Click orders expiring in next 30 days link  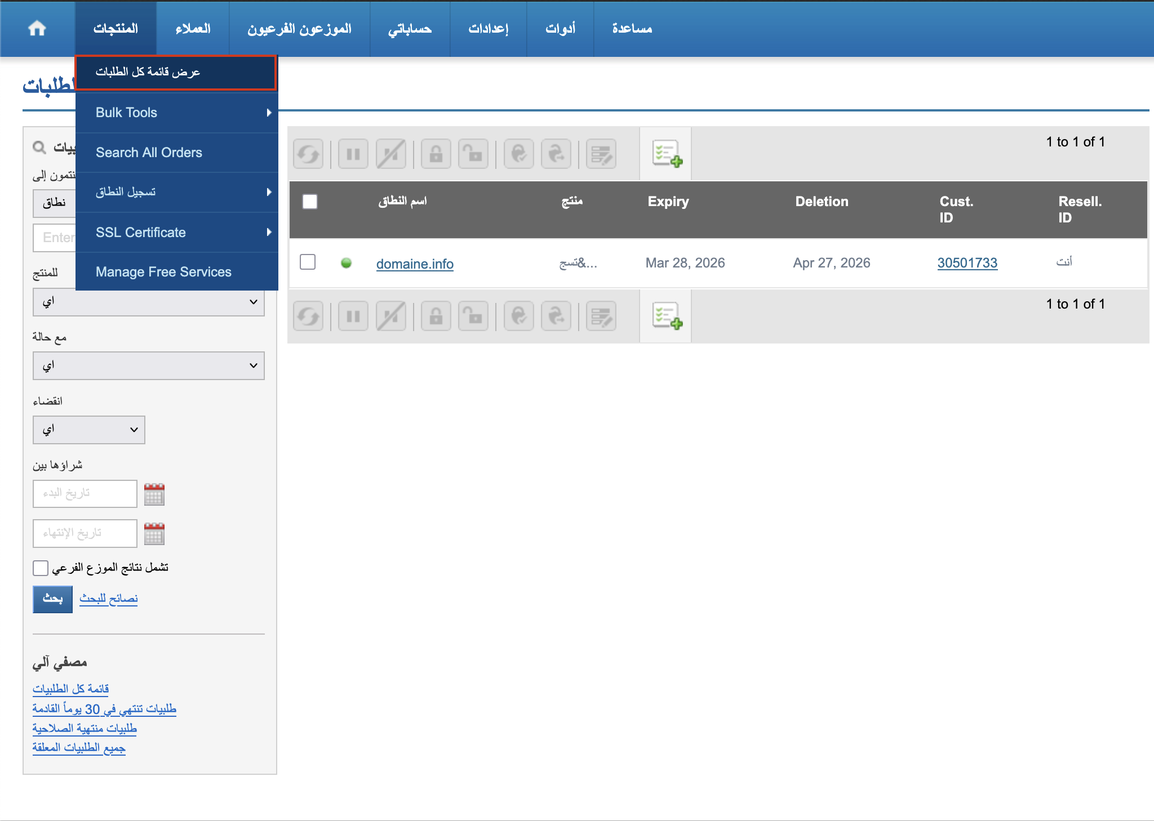pyautogui.click(x=104, y=709)
